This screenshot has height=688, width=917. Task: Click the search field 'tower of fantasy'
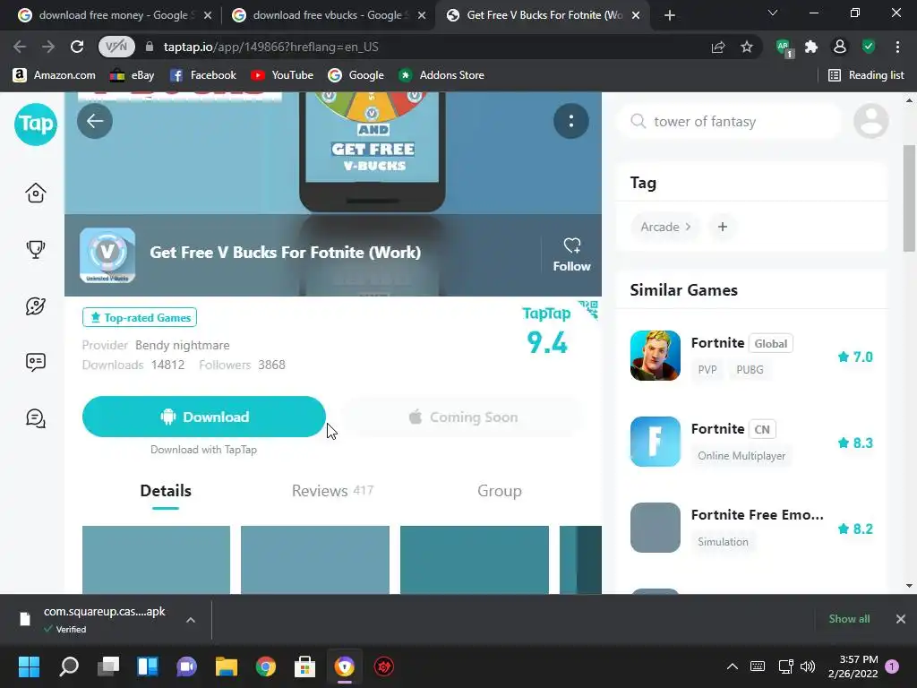tap(730, 121)
